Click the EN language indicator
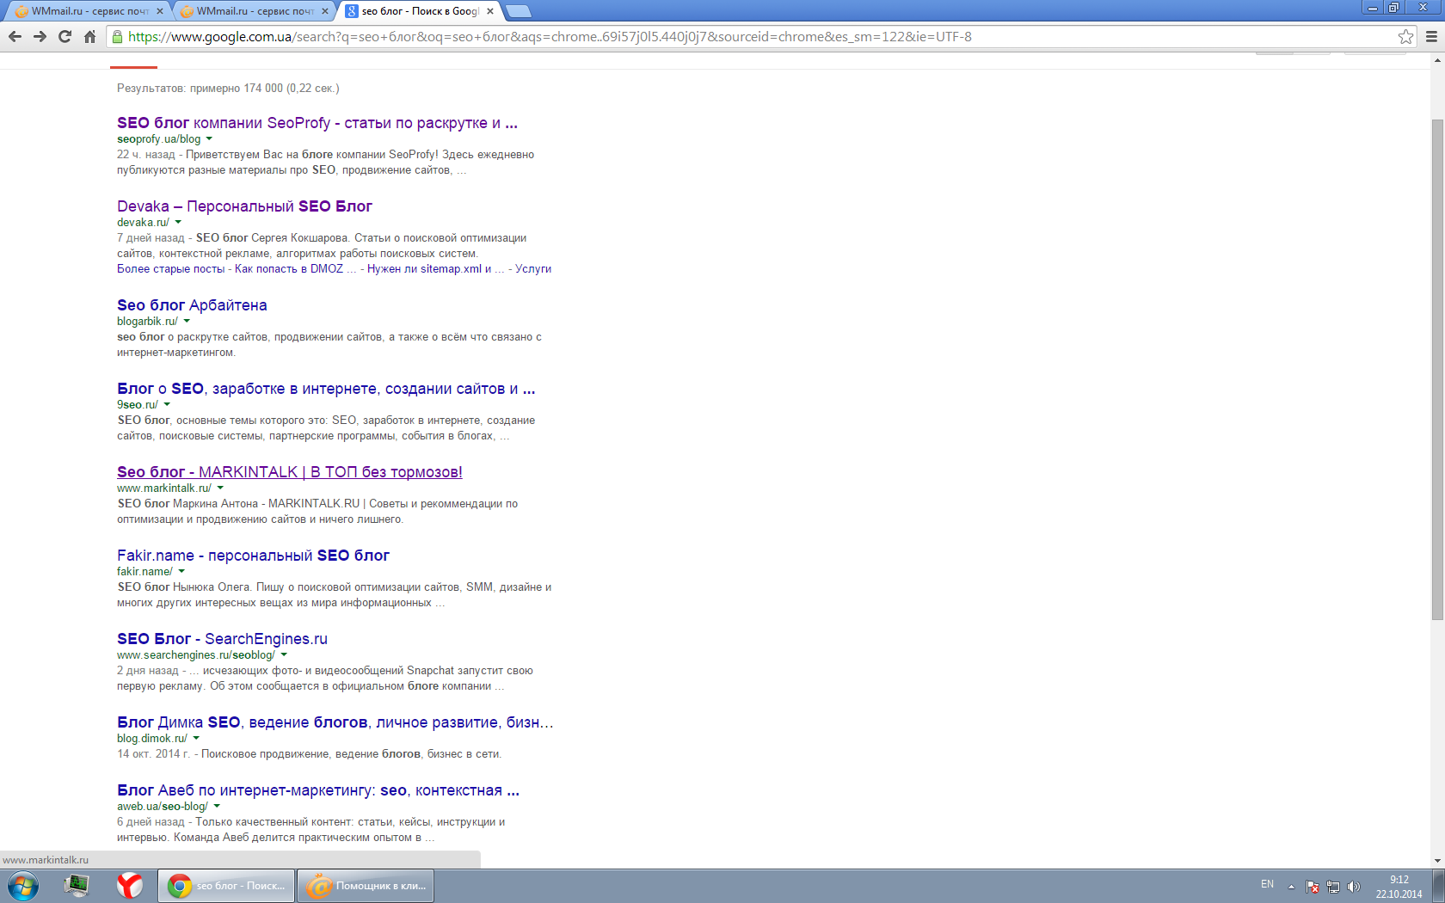The width and height of the screenshot is (1445, 903). pyautogui.click(x=1267, y=884)
